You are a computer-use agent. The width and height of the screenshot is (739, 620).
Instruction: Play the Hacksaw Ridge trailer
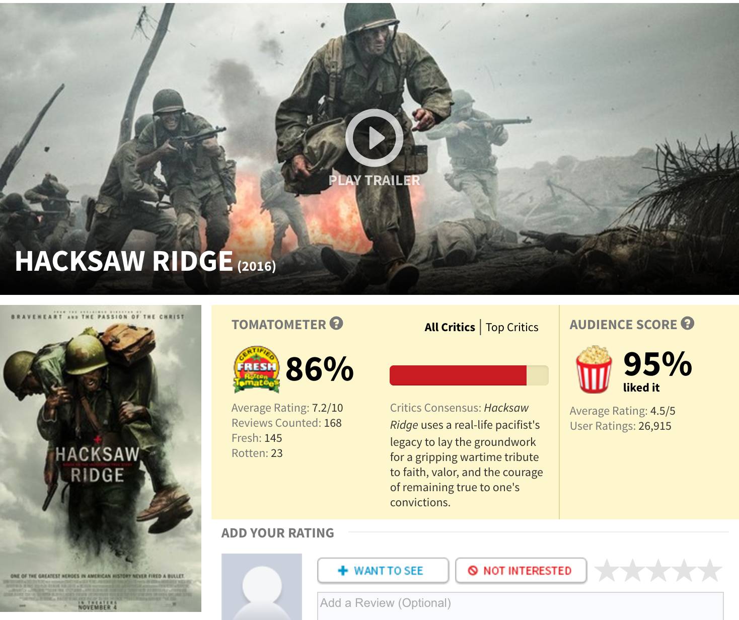(x=374, y=138)
